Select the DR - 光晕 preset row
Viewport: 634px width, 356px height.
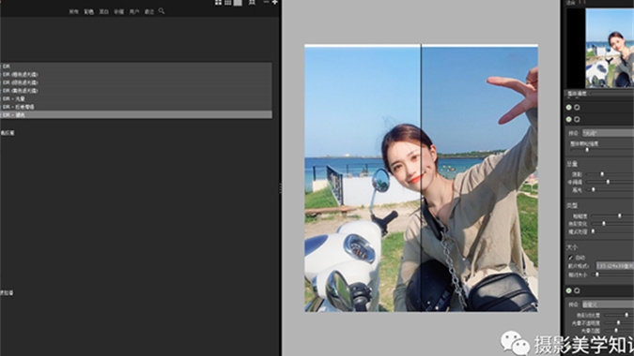pyautogui.click(x=136, y=98)
